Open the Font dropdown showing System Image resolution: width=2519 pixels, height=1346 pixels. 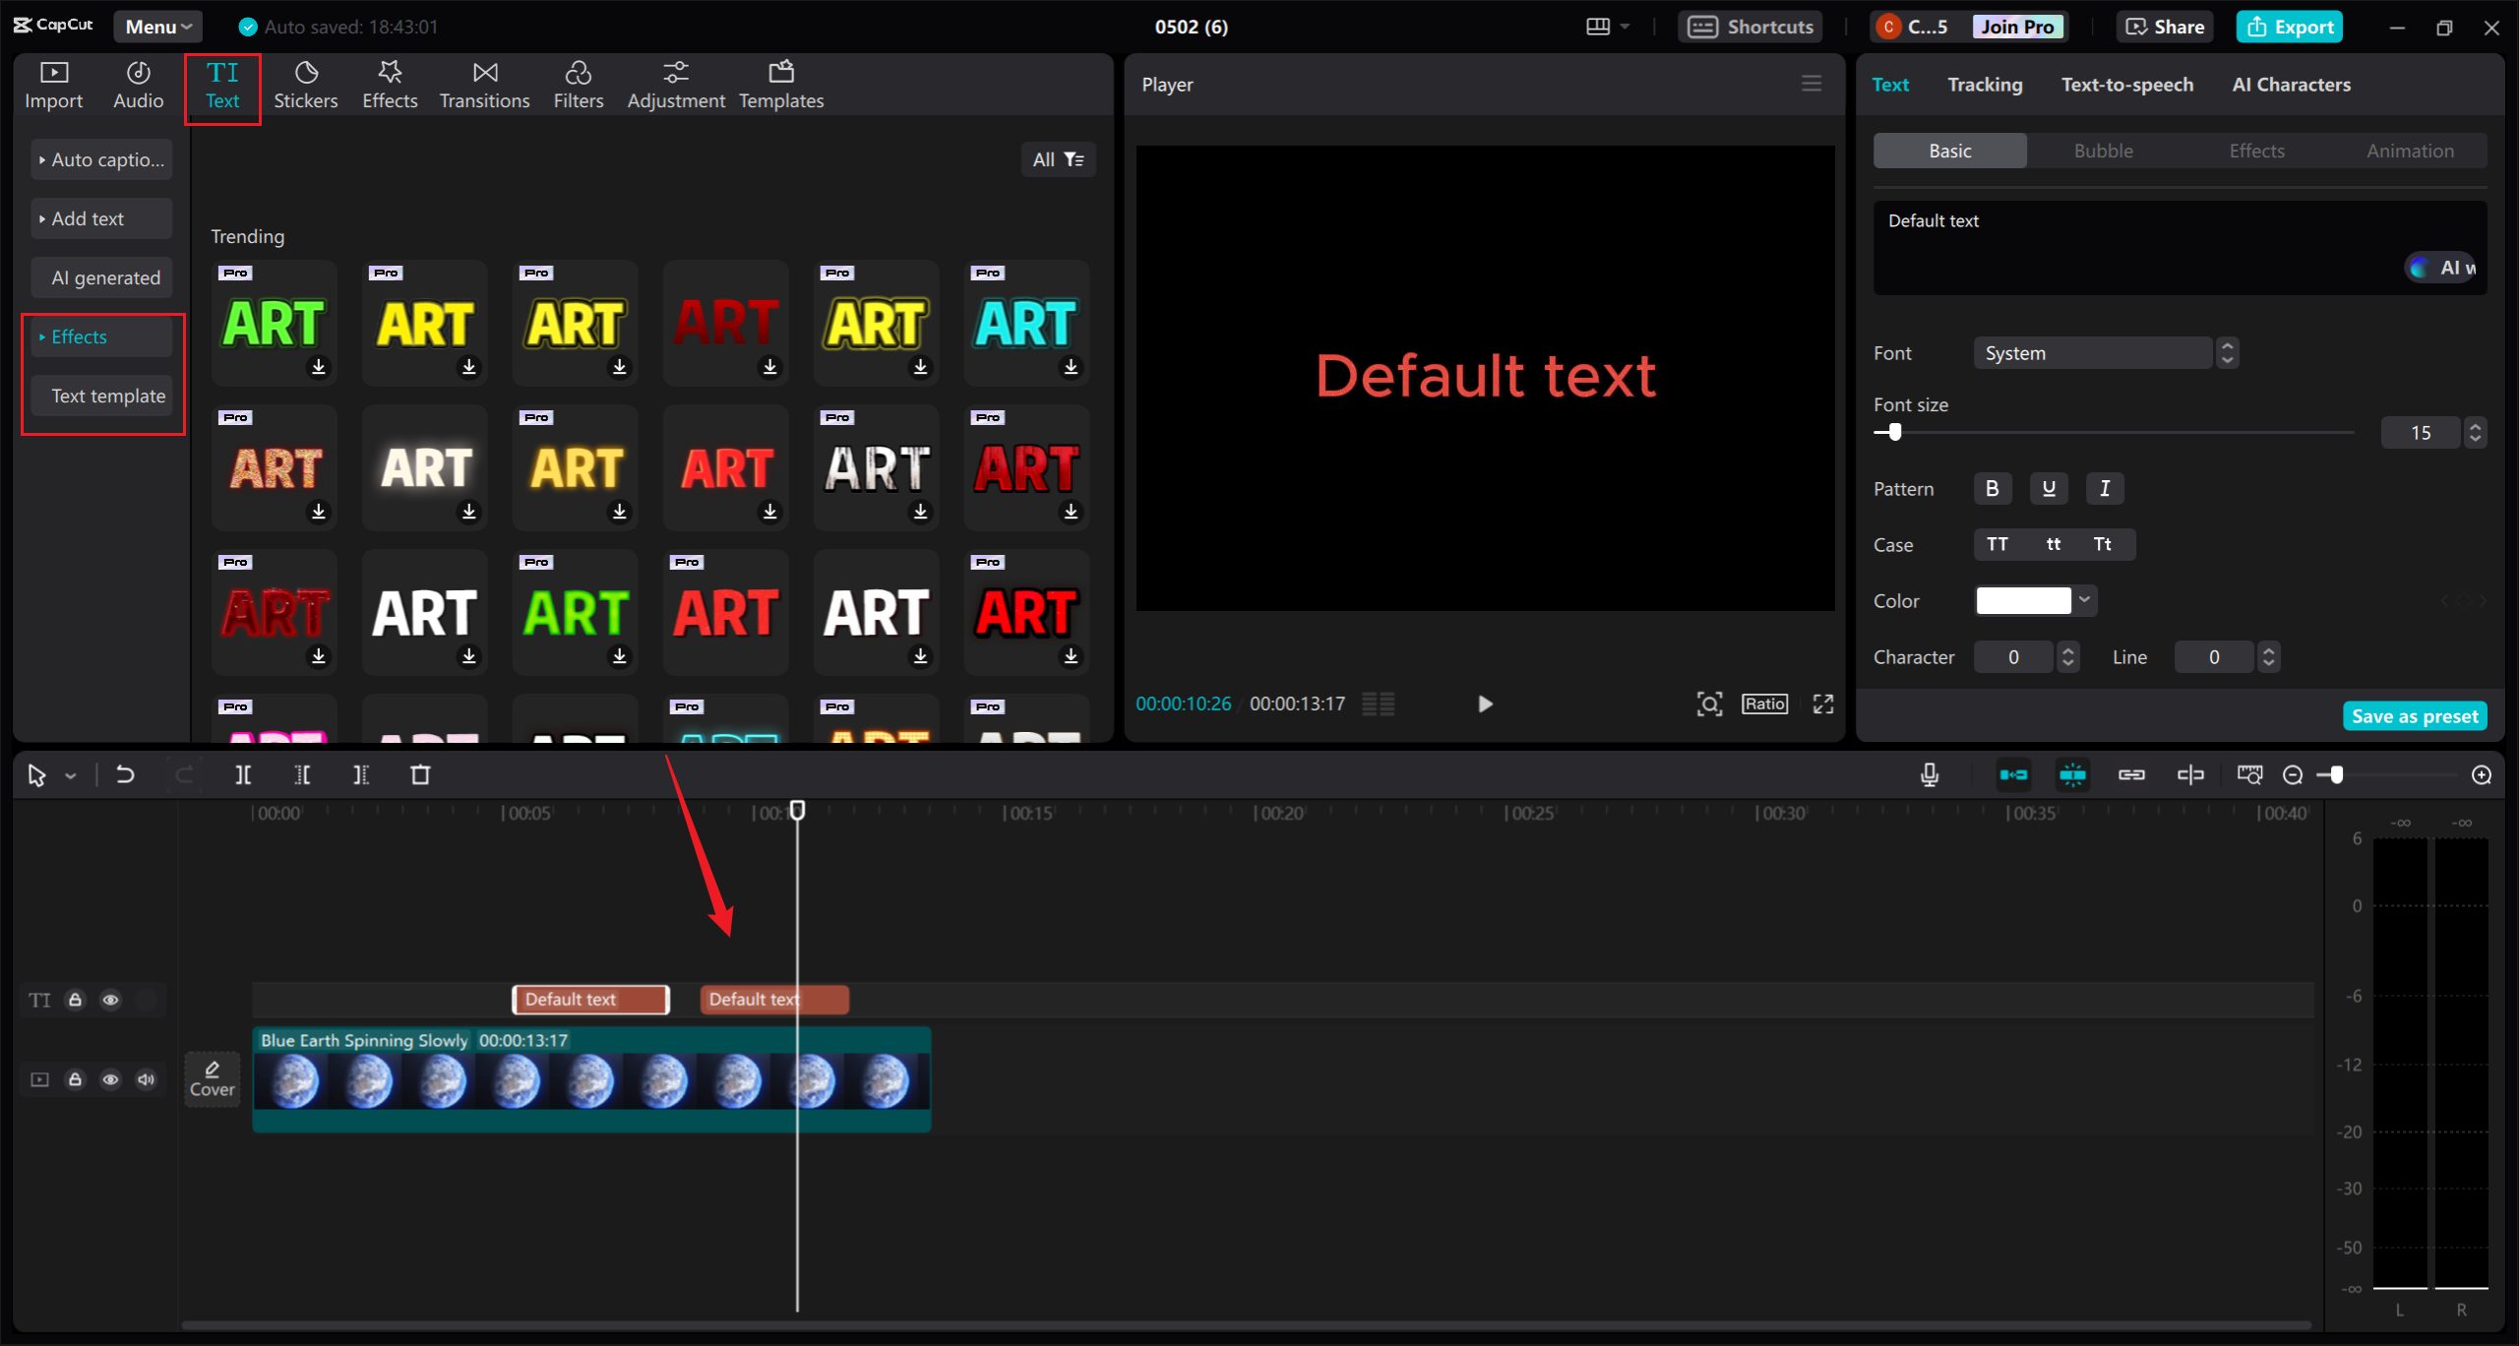click(x=2092, y=352)
